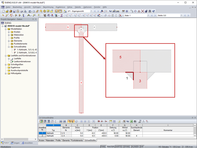Select the Lastkombinationen tree item

click(x=22, y=62)
